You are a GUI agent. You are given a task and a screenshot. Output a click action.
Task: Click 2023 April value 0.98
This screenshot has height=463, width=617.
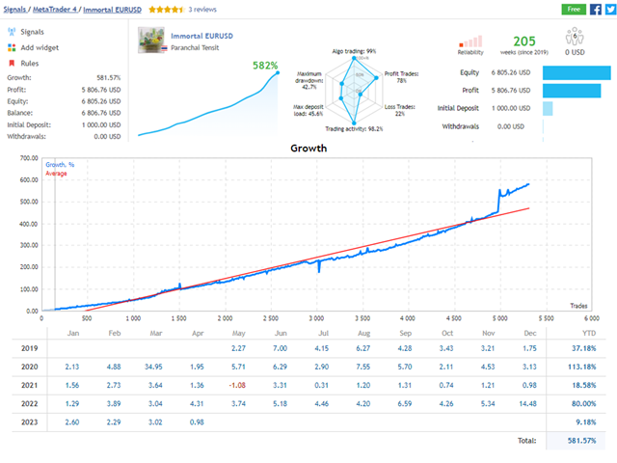[197, 422]
